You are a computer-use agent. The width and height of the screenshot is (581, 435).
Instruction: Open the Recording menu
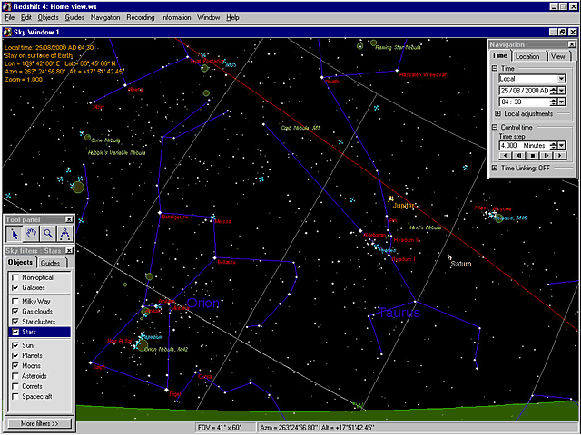point(141,17)
